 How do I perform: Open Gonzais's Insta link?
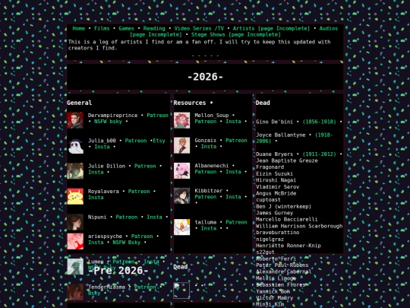coord(209,147)
